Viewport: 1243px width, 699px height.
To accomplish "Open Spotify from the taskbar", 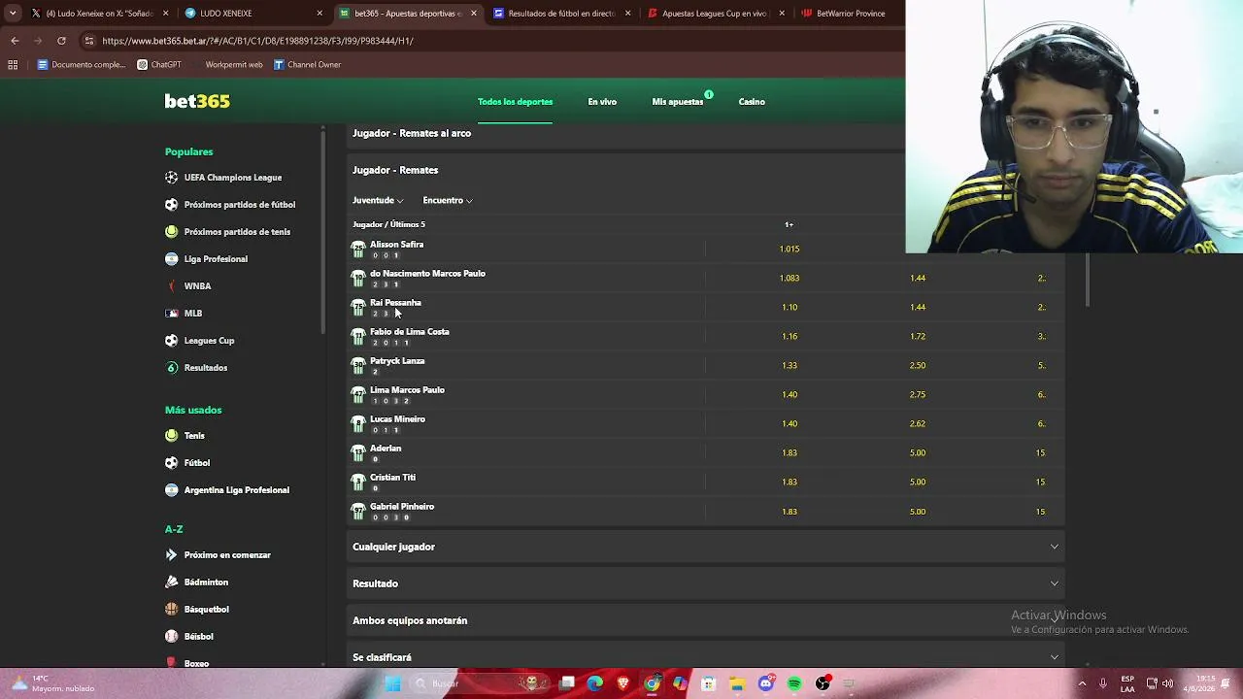I will point(794,683).
